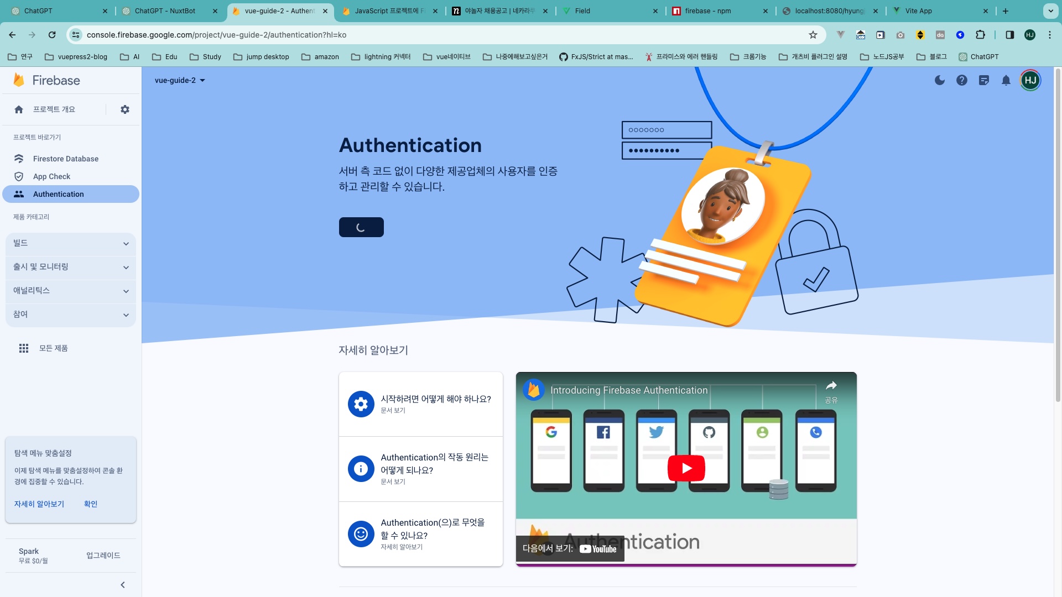1062x597 pixels.
Task: Open the vuepress2-blog bookmarks folder
Action: (76, 57)
